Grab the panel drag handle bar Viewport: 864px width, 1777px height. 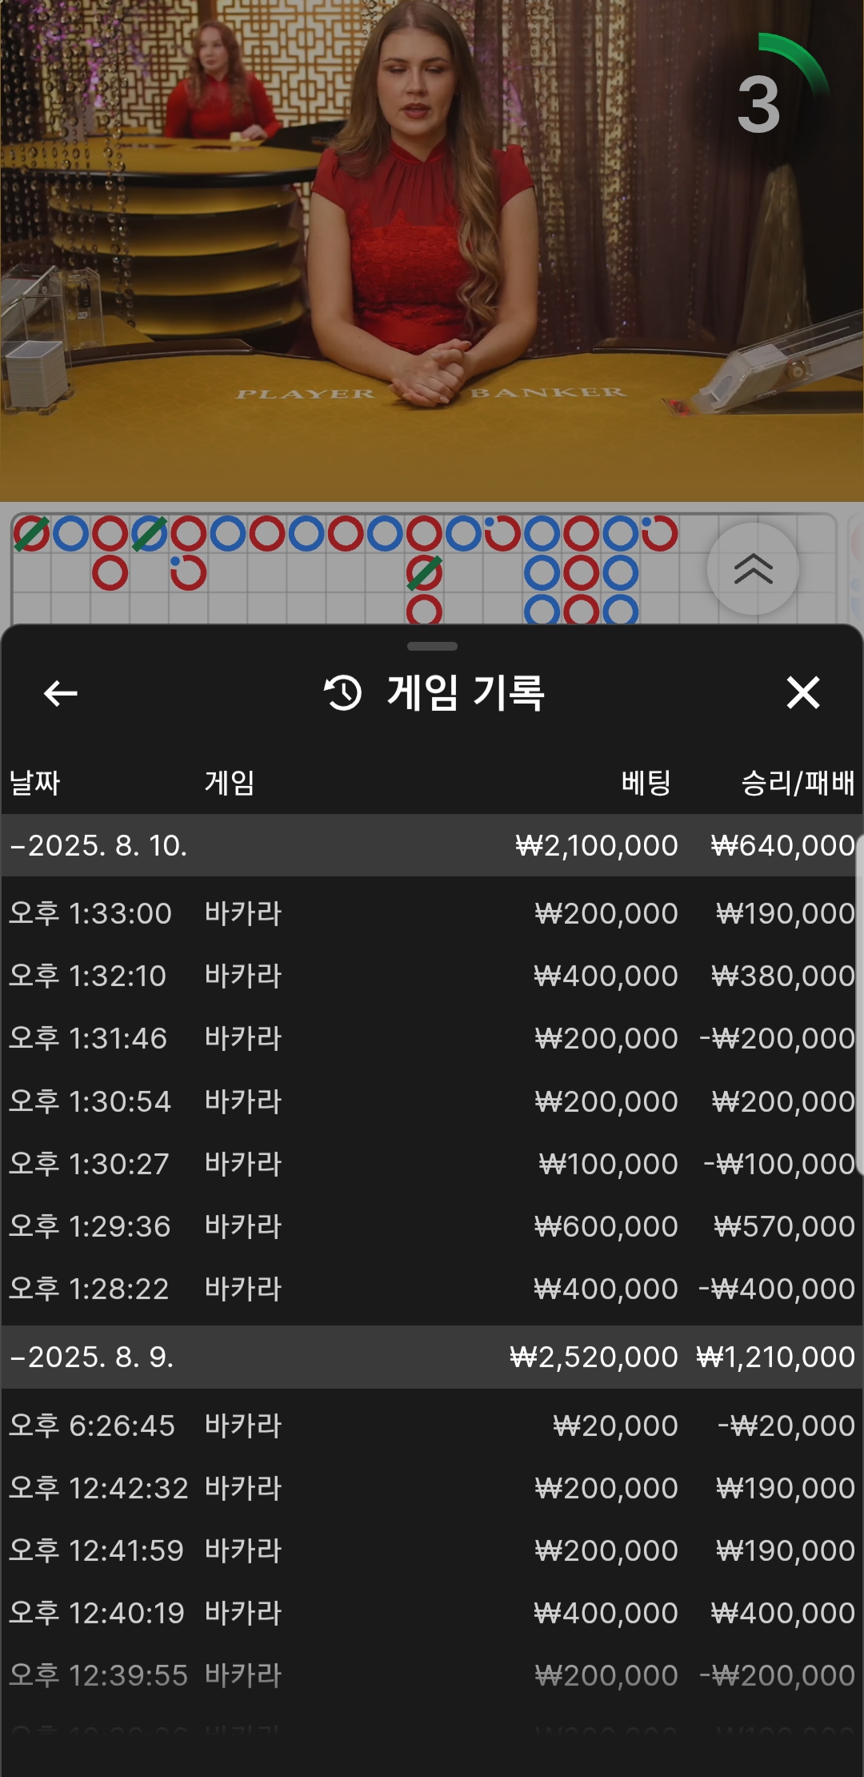coord(432,646)
